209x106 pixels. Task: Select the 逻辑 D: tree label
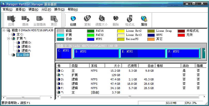26,43
